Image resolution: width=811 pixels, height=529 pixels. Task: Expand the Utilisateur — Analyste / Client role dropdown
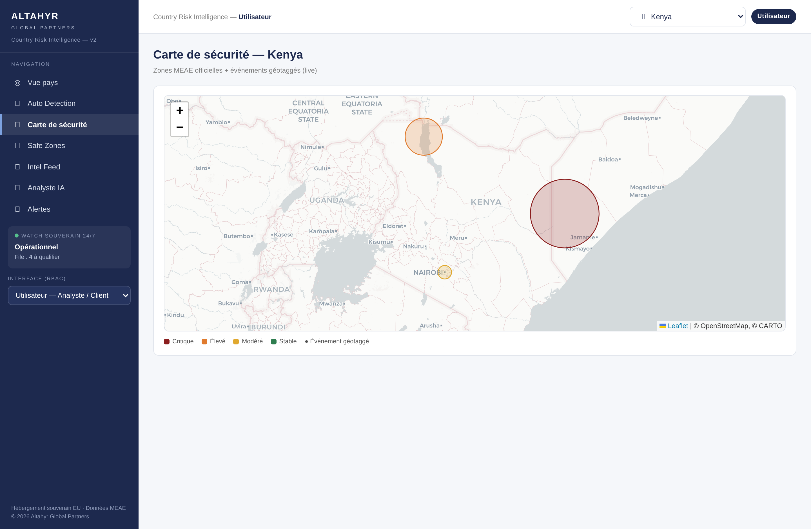tap(69, 295)
